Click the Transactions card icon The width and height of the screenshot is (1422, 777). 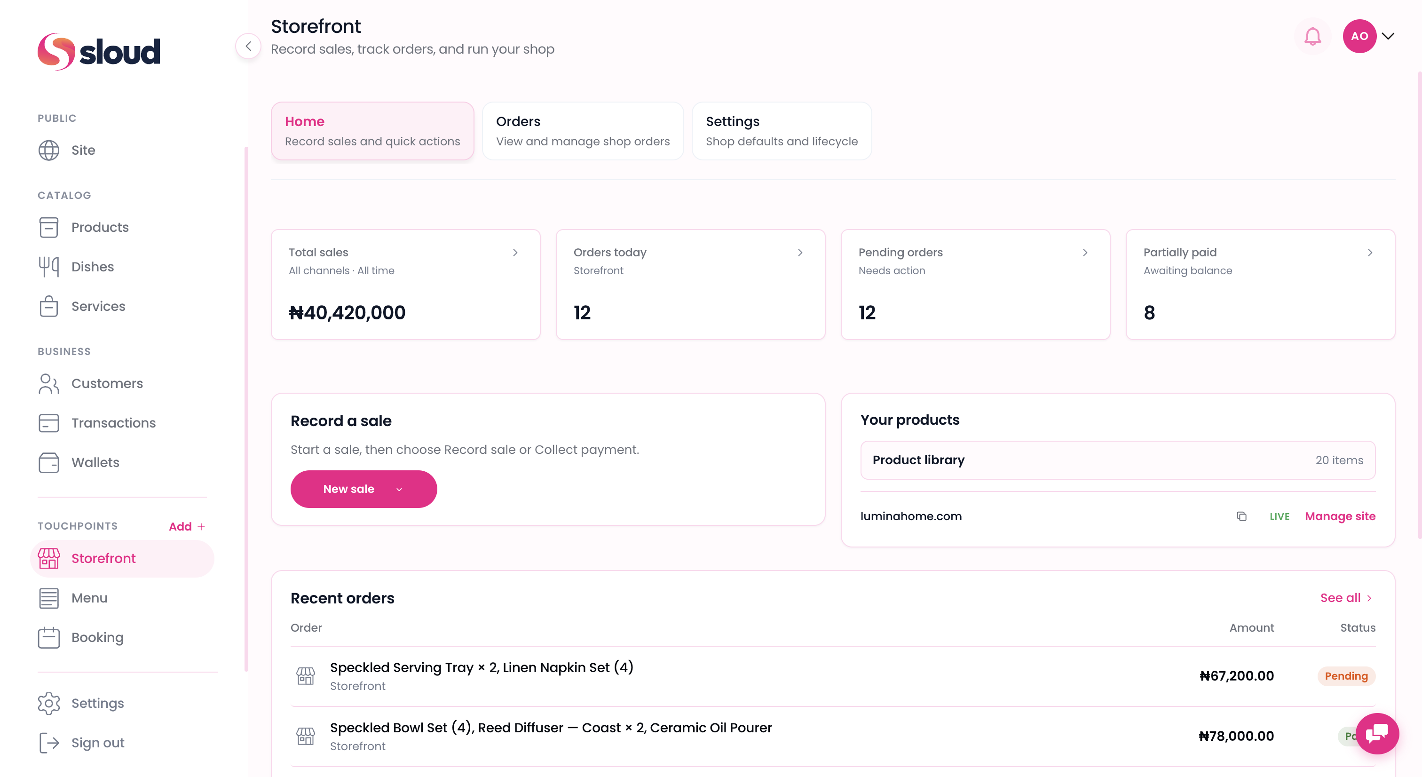[x=48, y=423]
